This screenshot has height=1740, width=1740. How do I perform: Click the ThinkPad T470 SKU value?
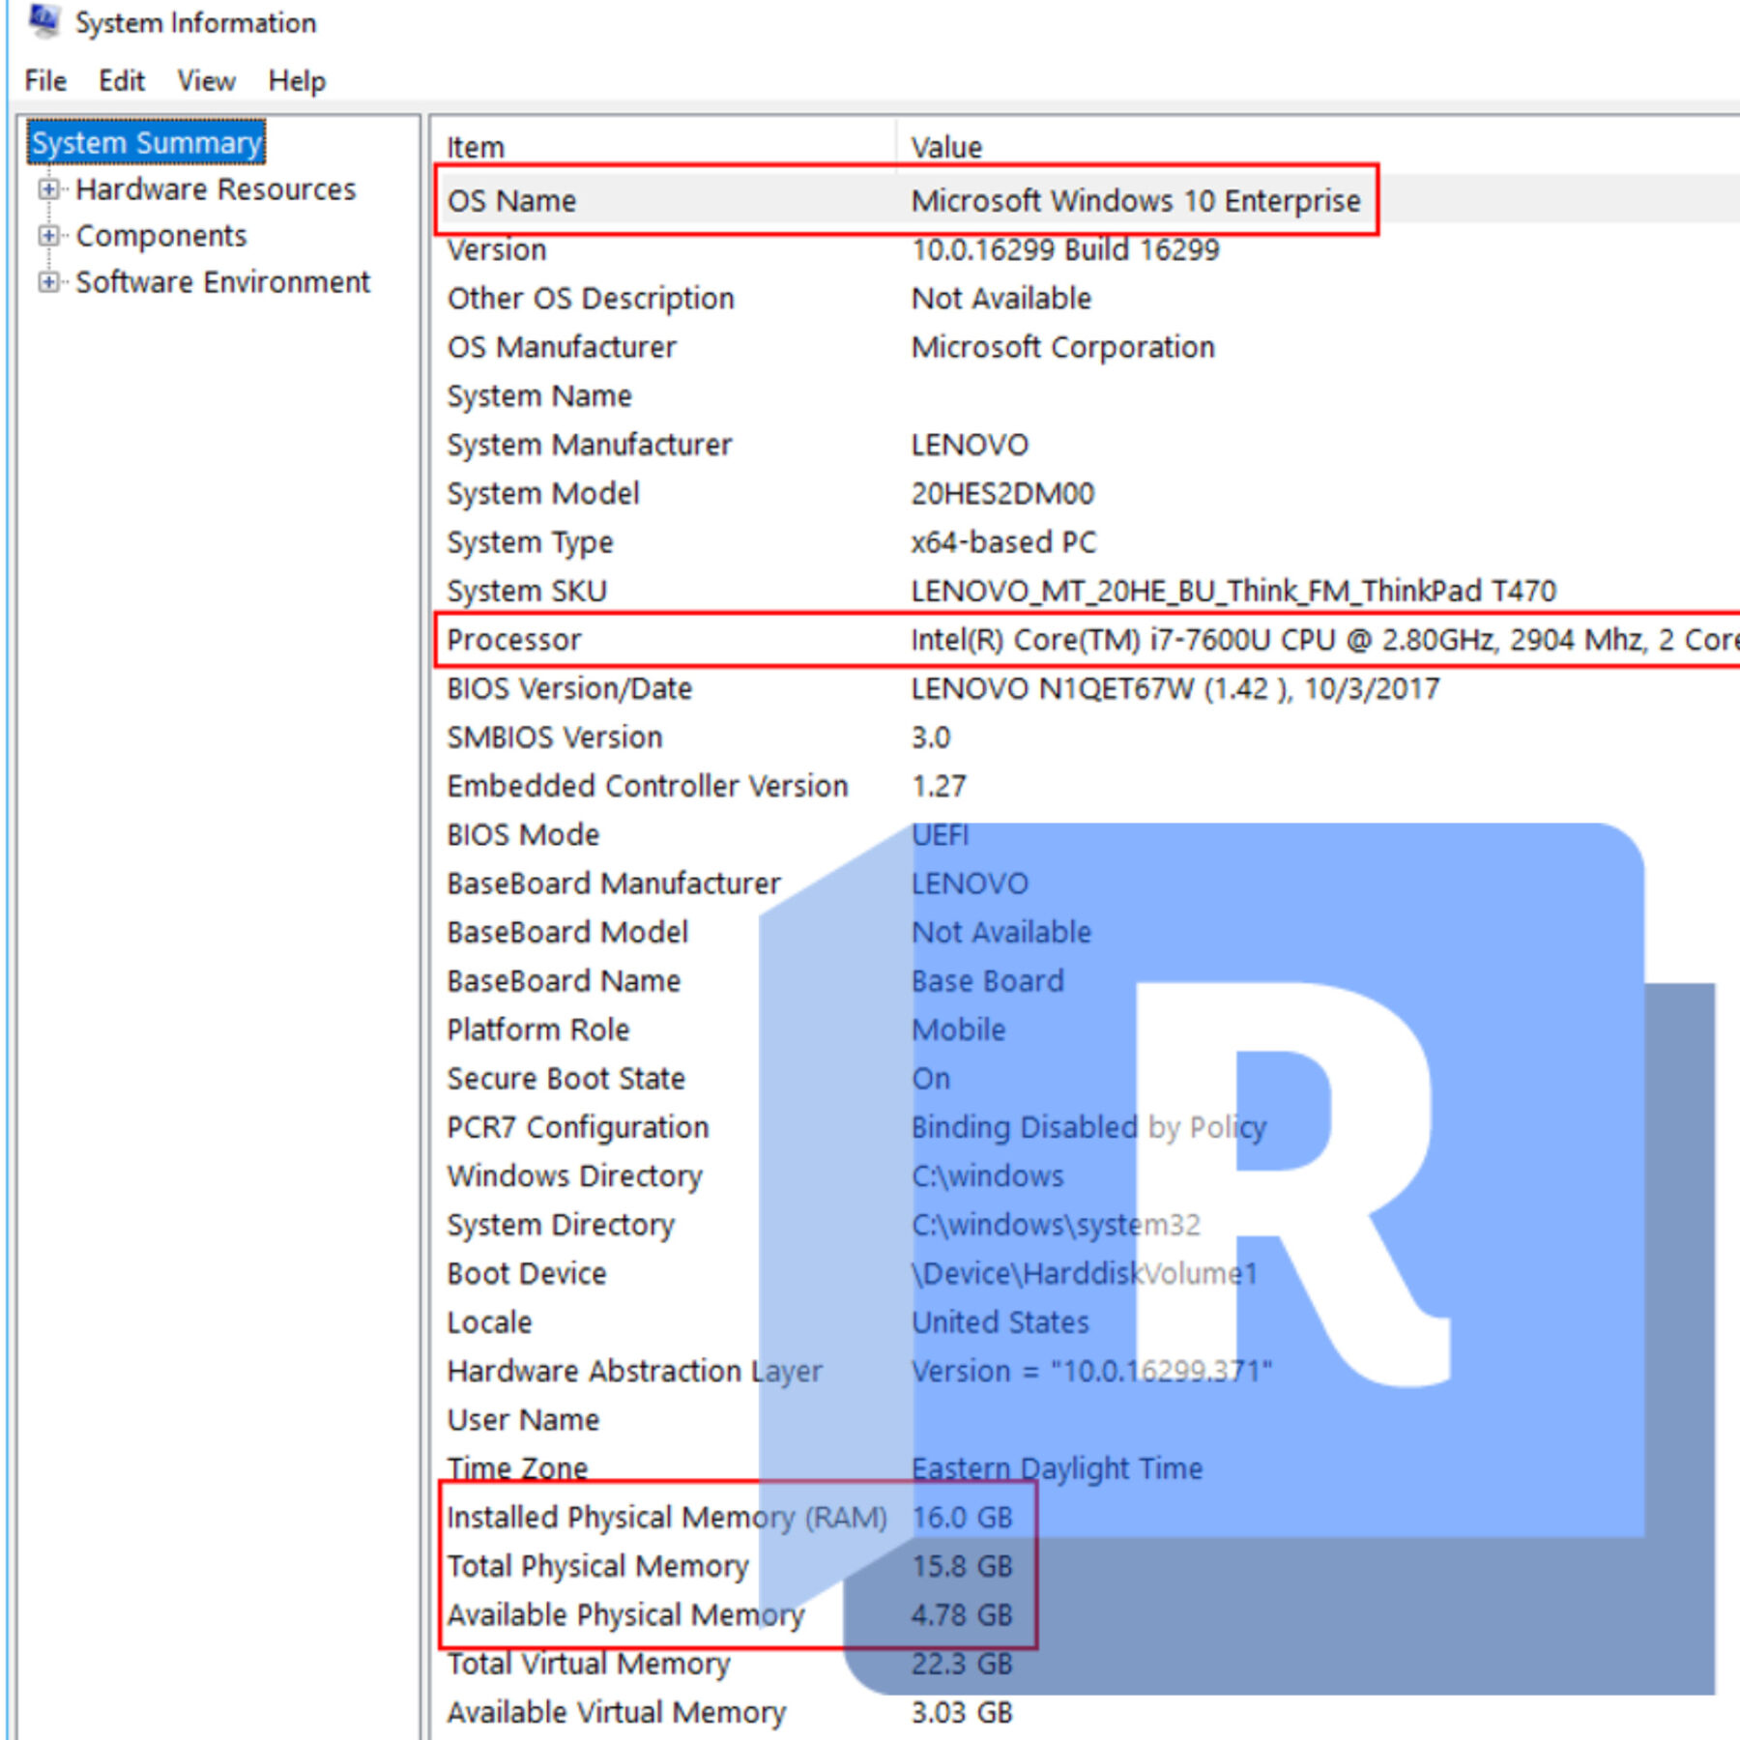click(1233, 591)
